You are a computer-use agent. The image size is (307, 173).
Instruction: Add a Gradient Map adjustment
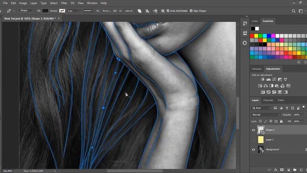pos(285,92)
